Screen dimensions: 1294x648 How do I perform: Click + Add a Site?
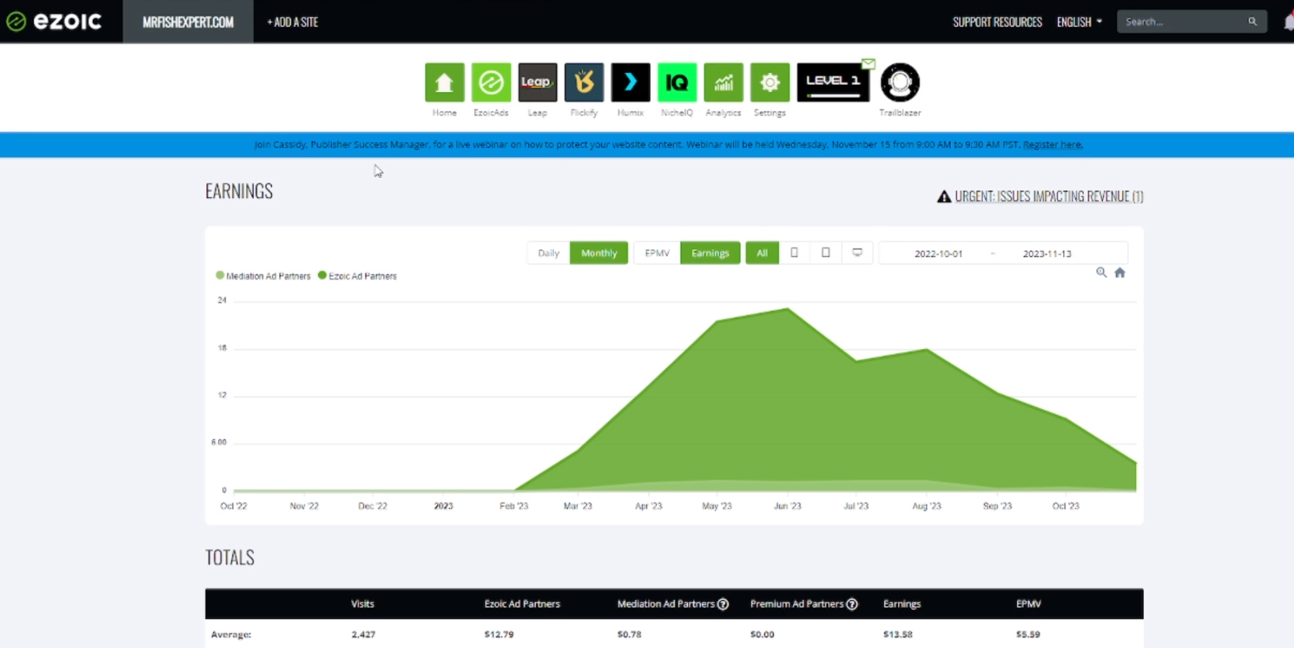point(293,22)
